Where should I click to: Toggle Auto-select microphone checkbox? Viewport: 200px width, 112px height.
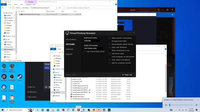[109, 60]
